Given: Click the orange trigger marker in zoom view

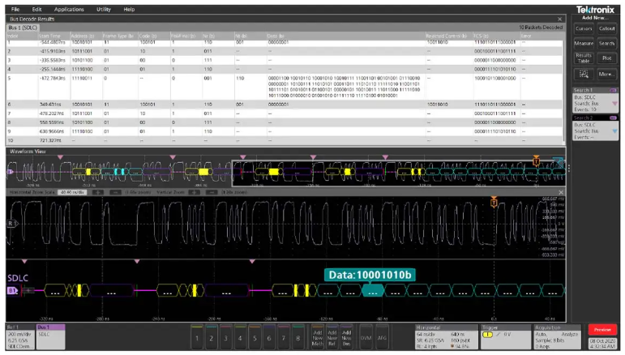Looking at the screenshot, I should [x=494, y=202].
